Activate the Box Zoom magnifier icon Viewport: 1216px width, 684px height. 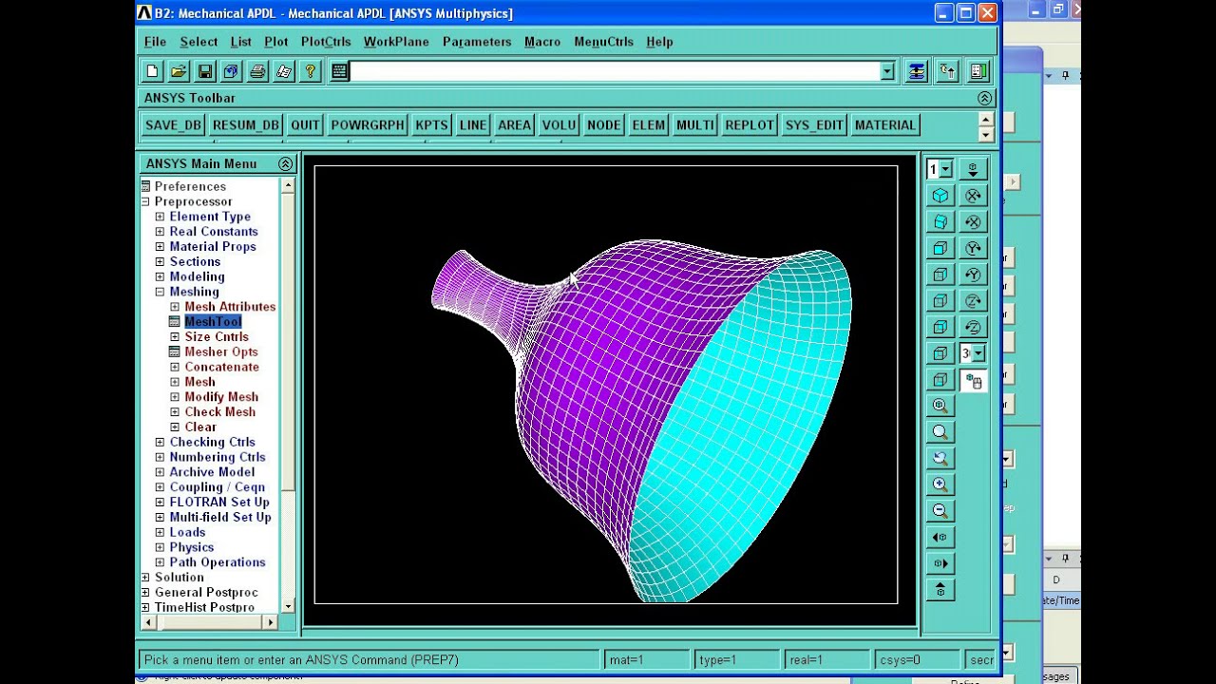[940, 432]
